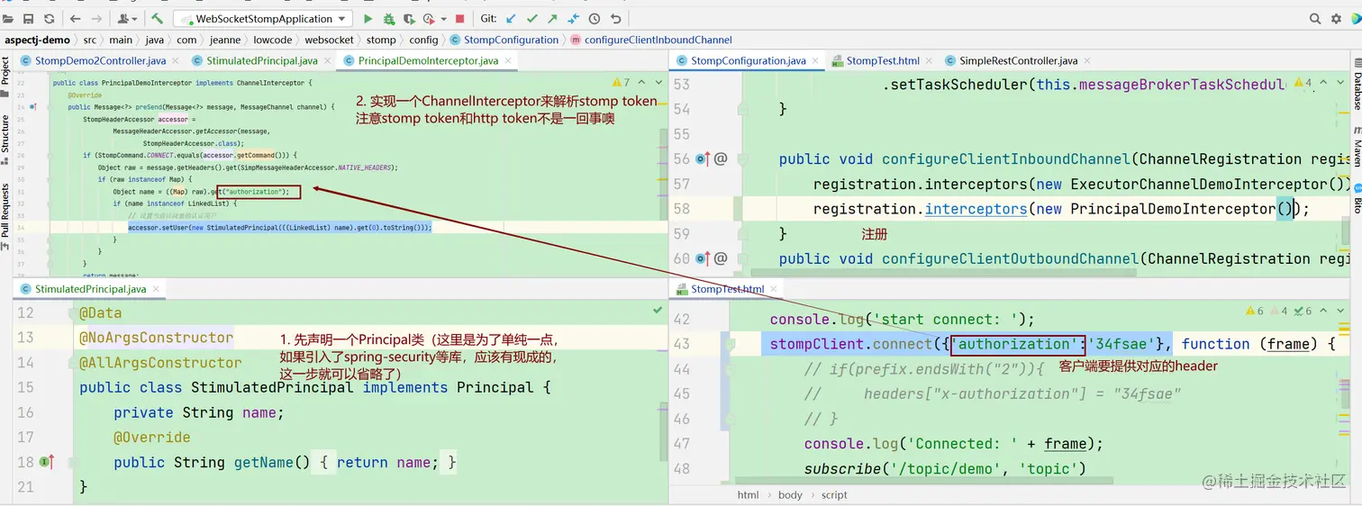1362x506 pixels.
Task: Click the body breadcrumb below StompTest.html
Action: [x=790, y=495]
